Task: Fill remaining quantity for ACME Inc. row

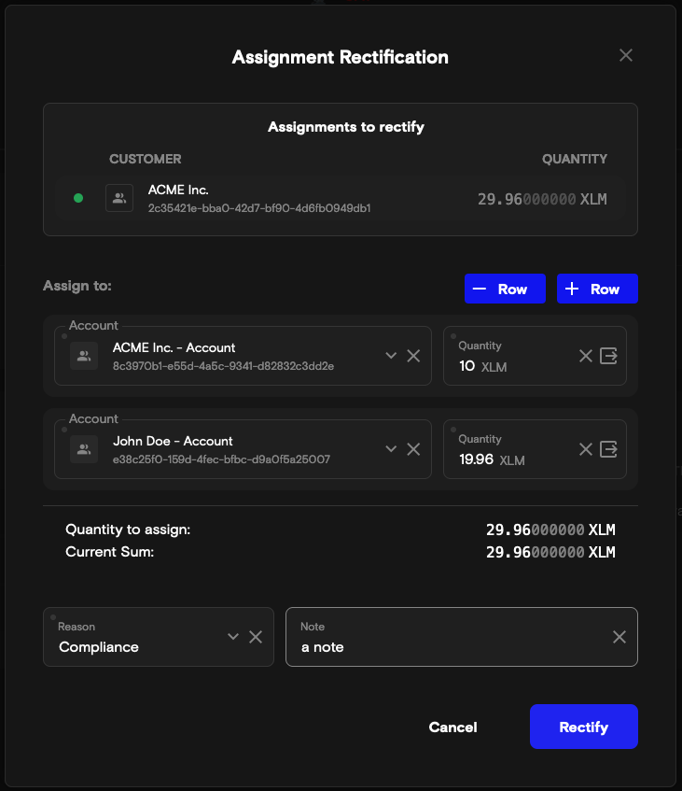Action: point(609,356)
